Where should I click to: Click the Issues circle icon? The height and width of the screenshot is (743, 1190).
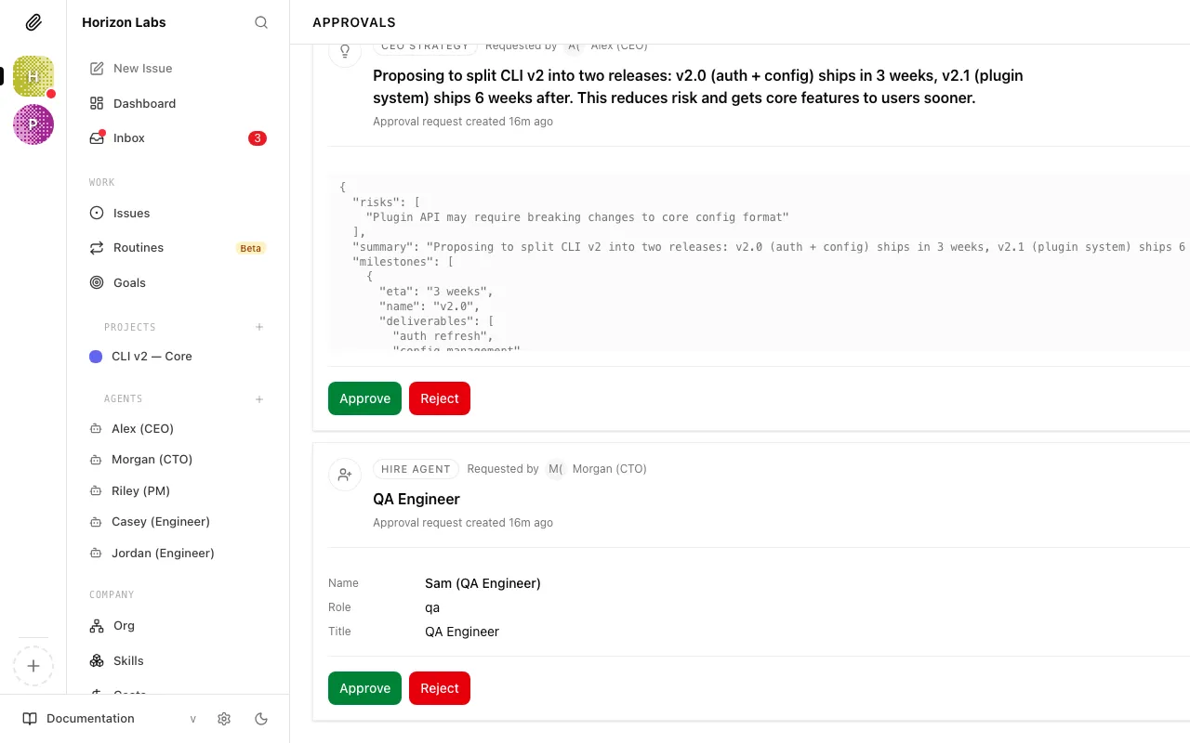[x=97, y=213]
